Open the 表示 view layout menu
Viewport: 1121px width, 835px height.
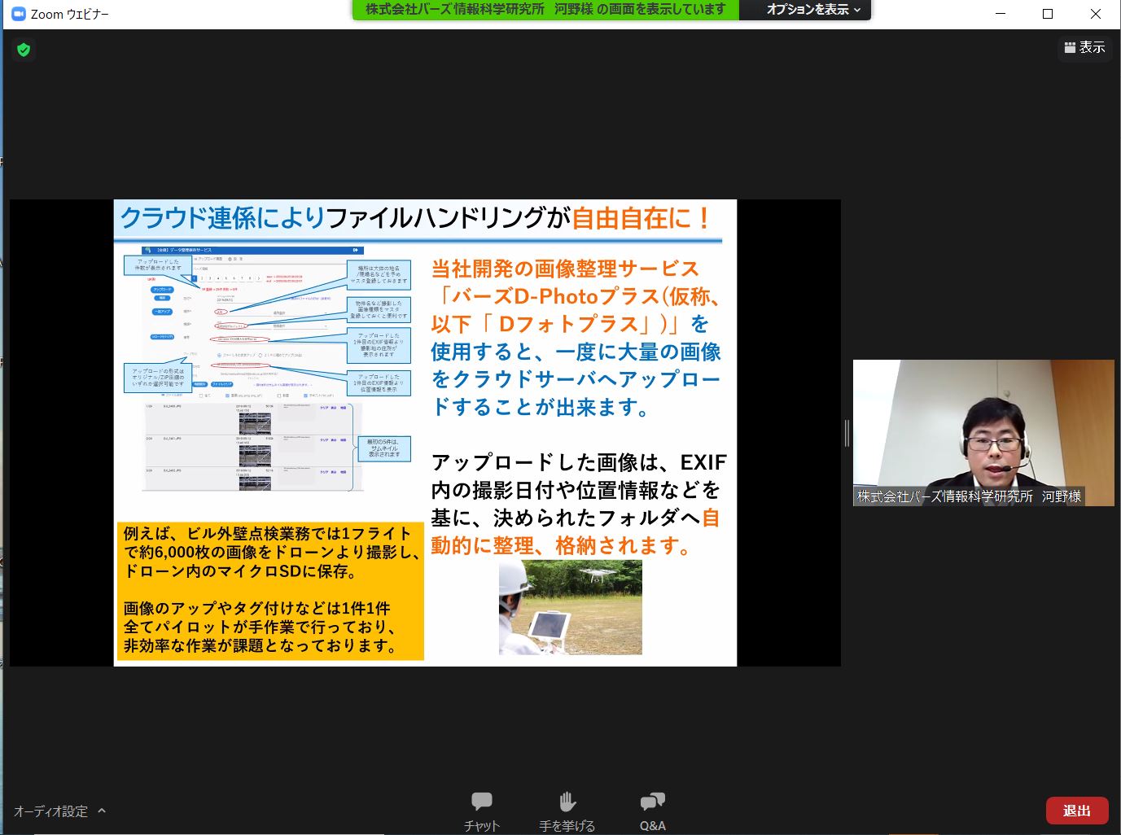[x=1084, y=48]
